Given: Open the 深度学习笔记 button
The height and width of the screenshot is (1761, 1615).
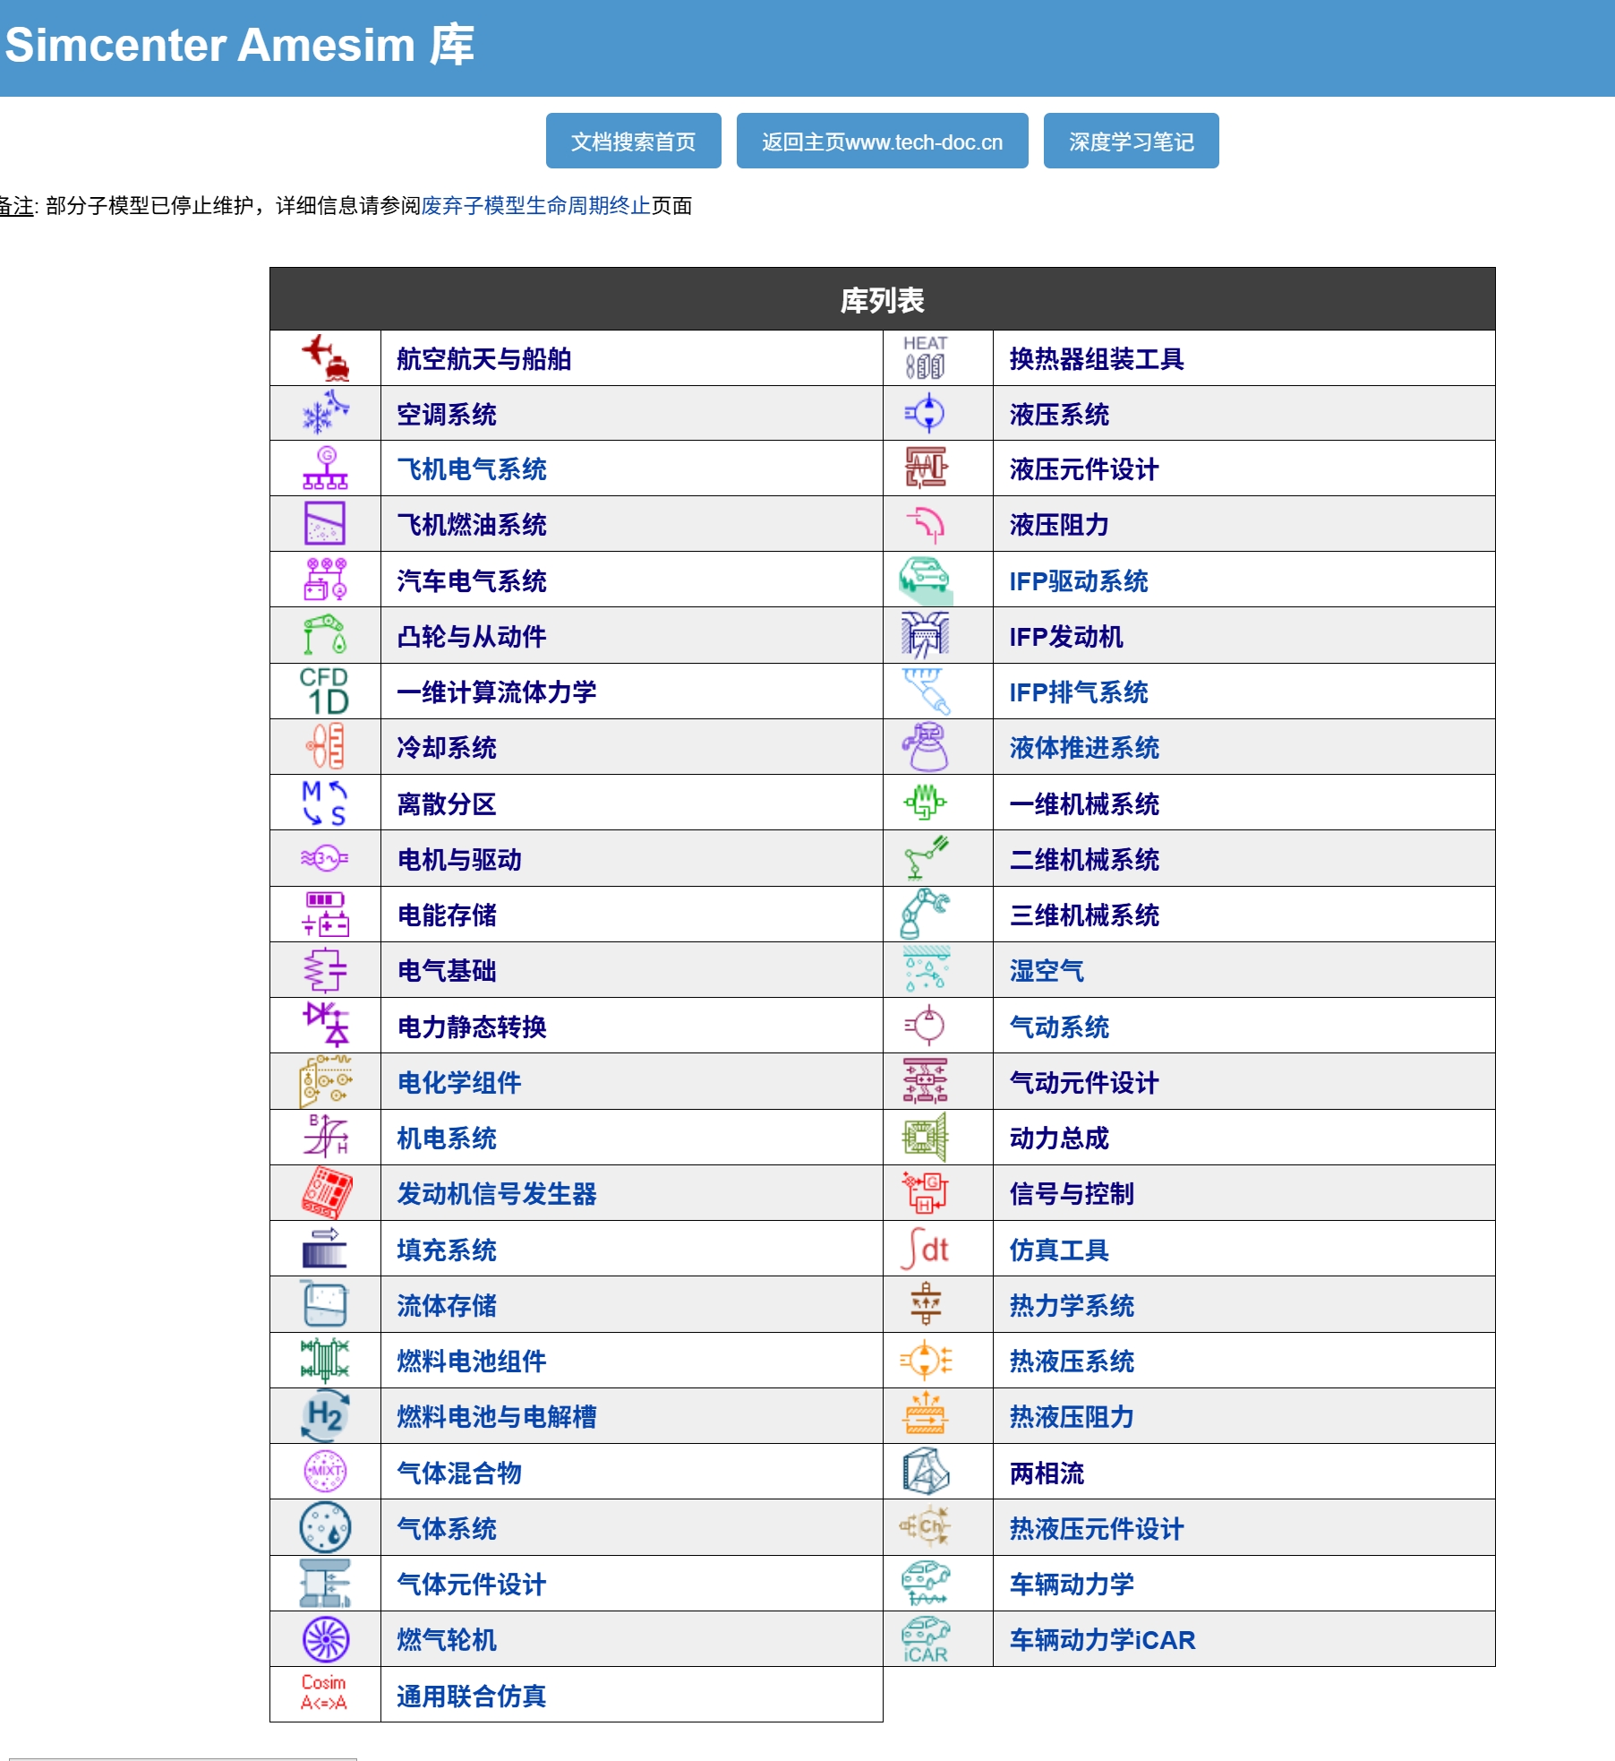Looking at the screenshot, I should [x=1130, y=141].
